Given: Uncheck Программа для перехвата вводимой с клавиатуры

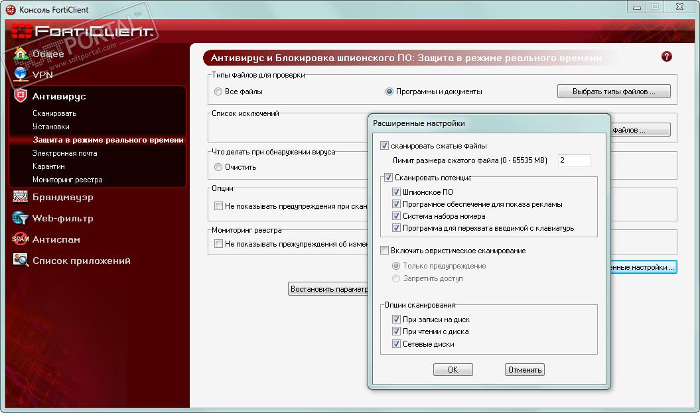Looking at the screenshot, I should (396, 228).
